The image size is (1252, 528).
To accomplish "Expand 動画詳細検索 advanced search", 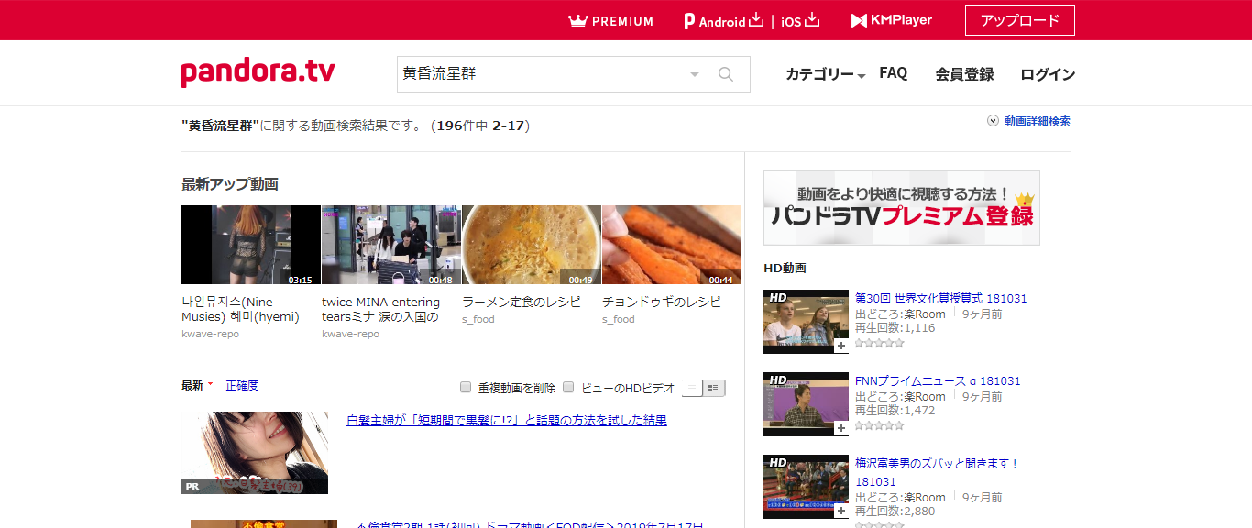I will tap(1028, 121).
